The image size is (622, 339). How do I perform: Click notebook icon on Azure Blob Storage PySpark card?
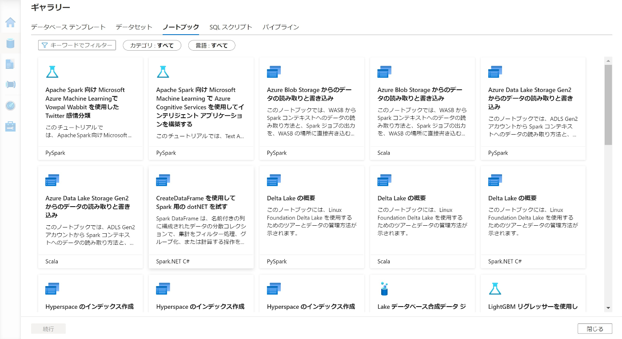click(x=274, y=72)
